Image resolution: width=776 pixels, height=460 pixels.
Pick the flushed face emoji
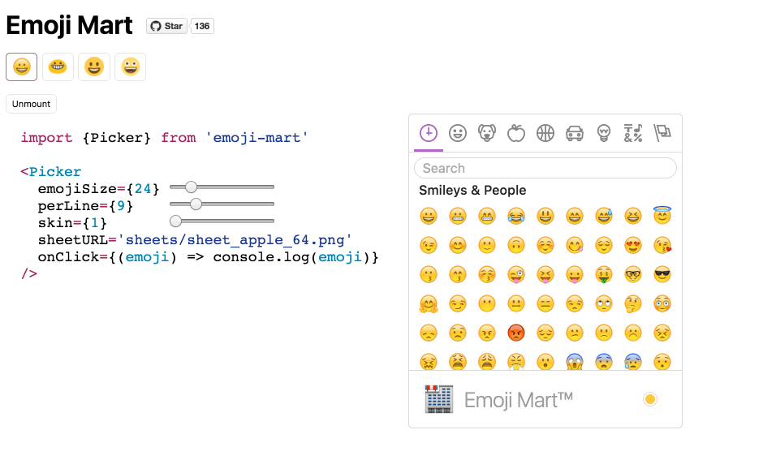pos(662,303)
